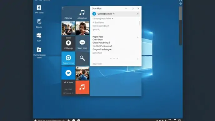Click the third round icon right of taskbar search
Screen dimensions: 215x121
[x=79, y=120]
